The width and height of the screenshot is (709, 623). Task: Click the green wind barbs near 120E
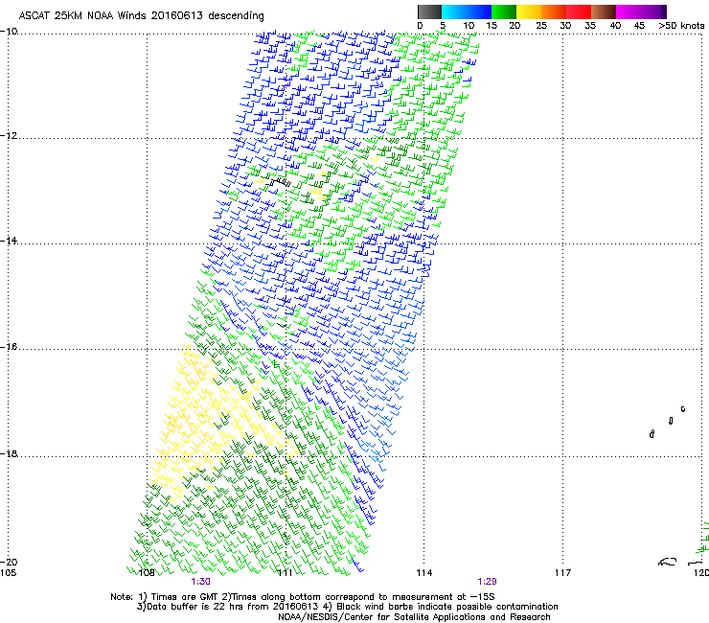(703, 539)
